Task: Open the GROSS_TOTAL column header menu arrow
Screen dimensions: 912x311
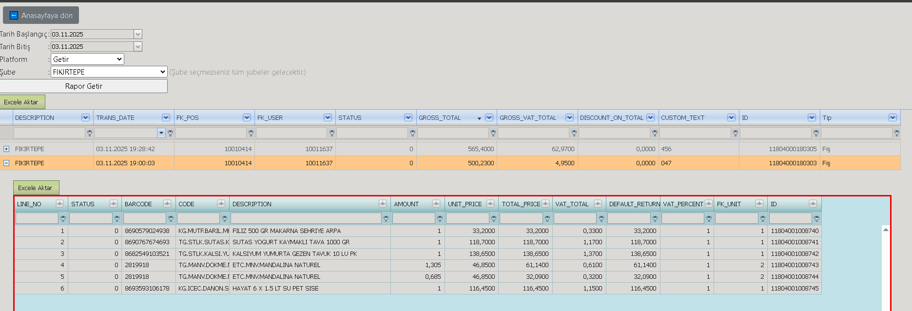Action: coord(489,117)
